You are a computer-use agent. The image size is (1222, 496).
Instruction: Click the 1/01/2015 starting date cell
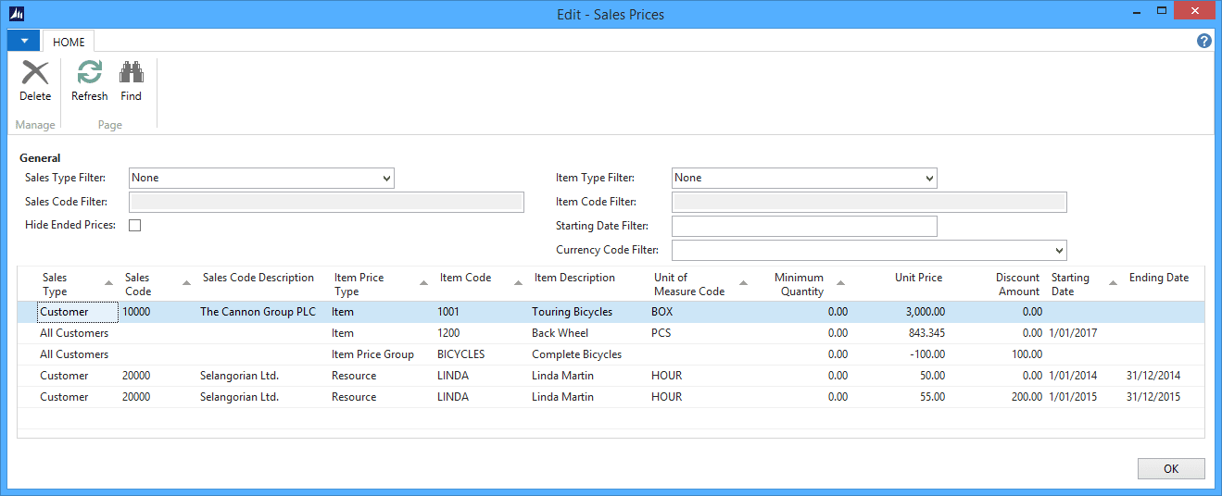point(1073,397)
